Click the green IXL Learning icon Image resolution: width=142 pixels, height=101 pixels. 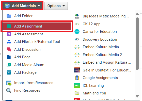pos(77,85)
